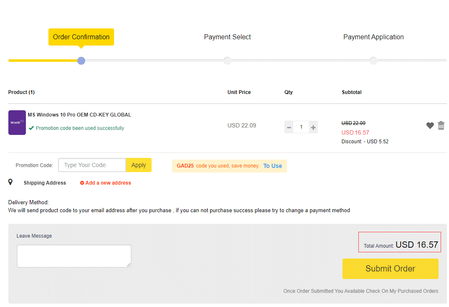The image size is (449, 307).
Task: Click the green promotion success checkmark
Action: [x=31, y=128]
